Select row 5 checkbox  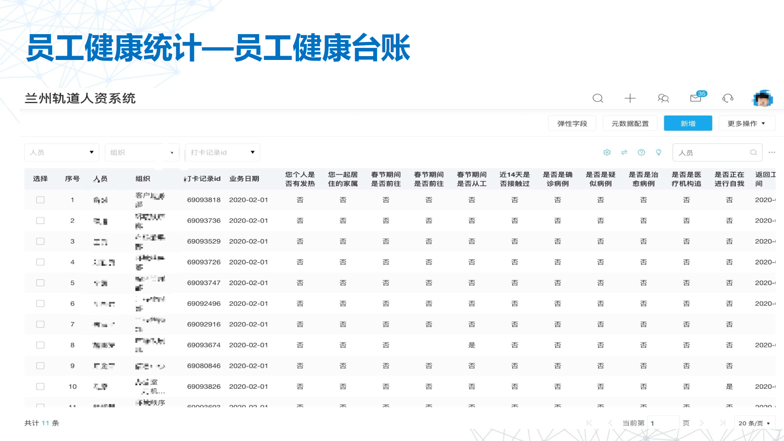click(40, 283)
